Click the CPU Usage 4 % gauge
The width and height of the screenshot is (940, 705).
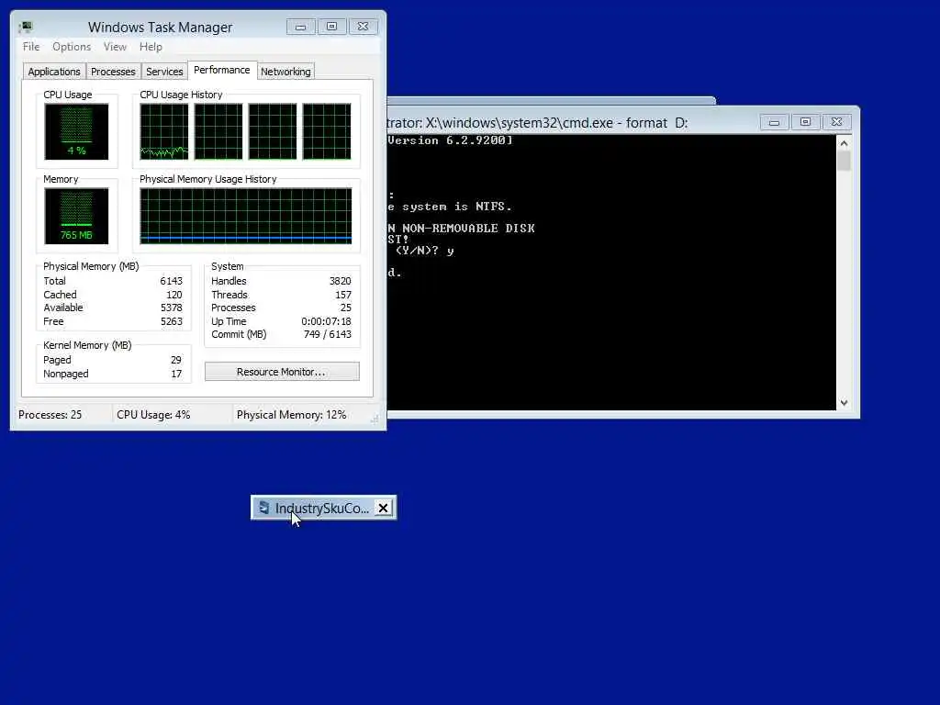[x=76, y=131]
